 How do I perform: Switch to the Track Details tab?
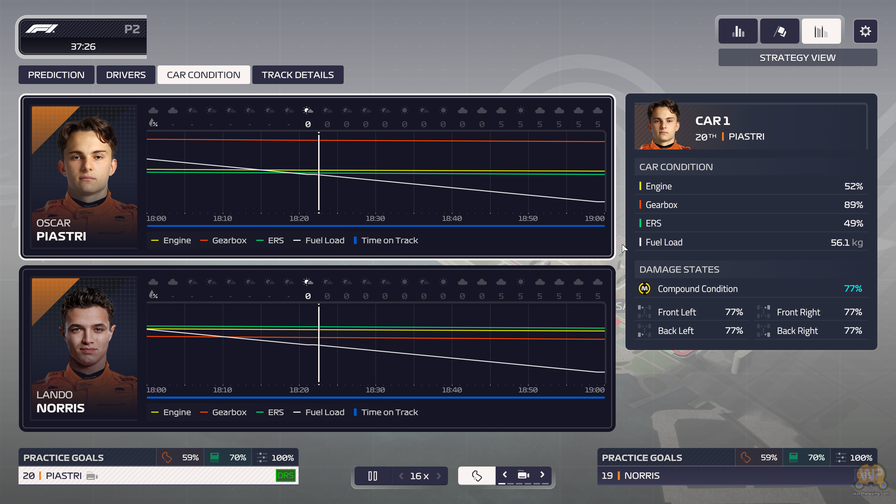(297, 75)
